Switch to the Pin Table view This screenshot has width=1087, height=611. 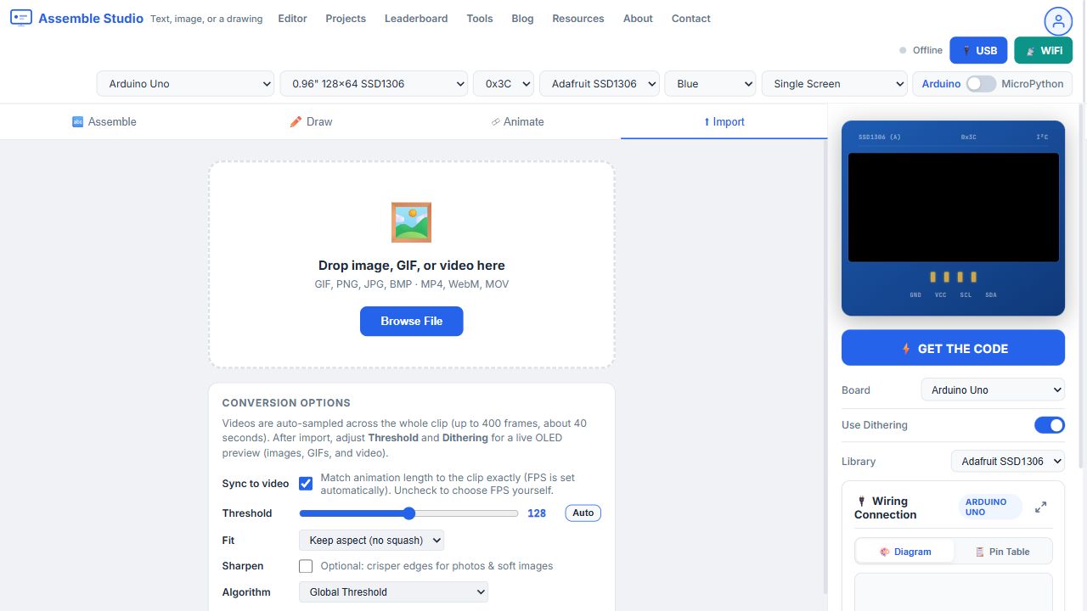1002,552
